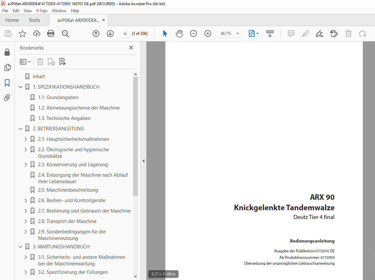Find current bookmark icon
The width and height of the screenshot is (375, 280).
[63, 62]
